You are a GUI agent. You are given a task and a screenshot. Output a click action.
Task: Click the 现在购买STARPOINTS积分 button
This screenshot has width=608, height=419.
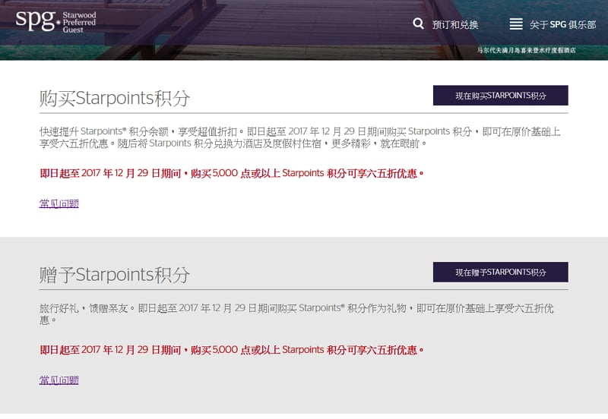pos(501,96)
